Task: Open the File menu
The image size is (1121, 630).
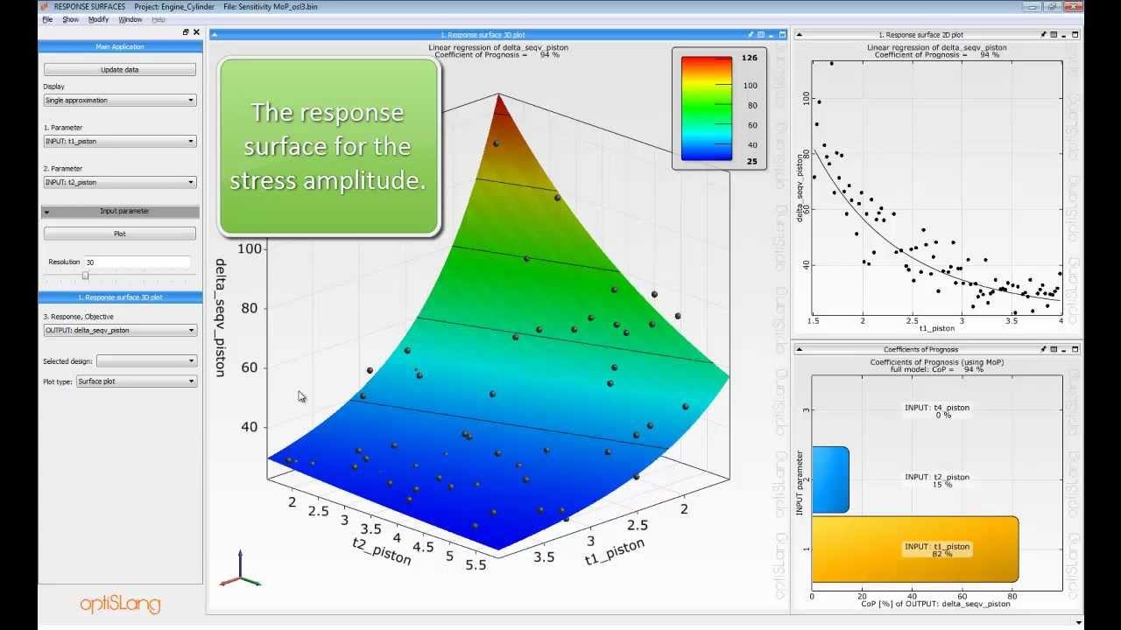Action: [x=47, y=19]
